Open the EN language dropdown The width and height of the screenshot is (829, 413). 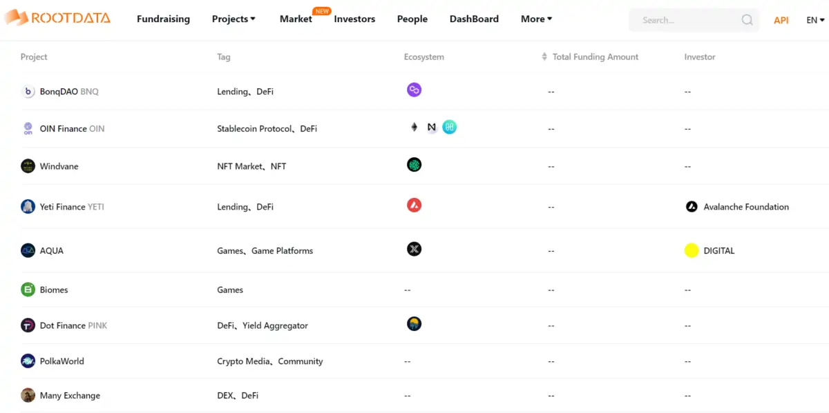(x=816, y=20)
